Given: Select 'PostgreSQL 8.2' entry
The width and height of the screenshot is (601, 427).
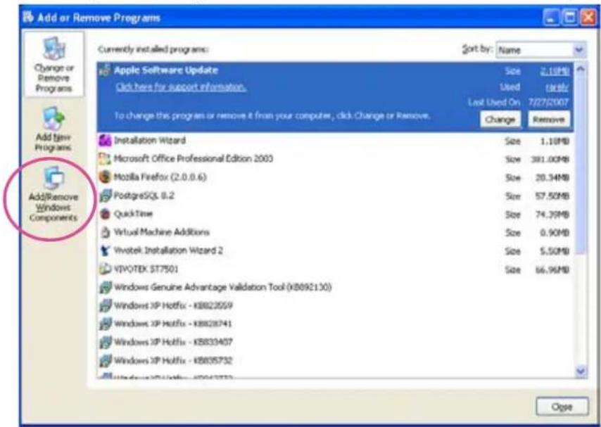Looking at the screenshot, I should (336, 196).
